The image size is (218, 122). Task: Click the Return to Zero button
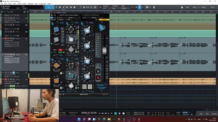(111, 114)
